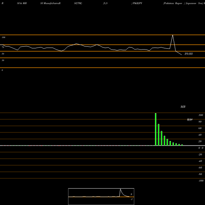Click the -80 label on MR axis
Image resolution: width=205 pixels, height=205 pixels.
tap(200, 174)
